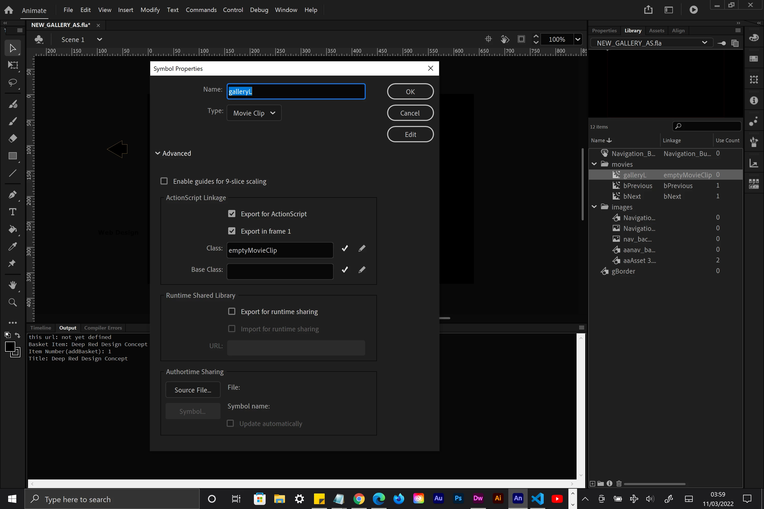Click the Source File... button

point(193,390)
